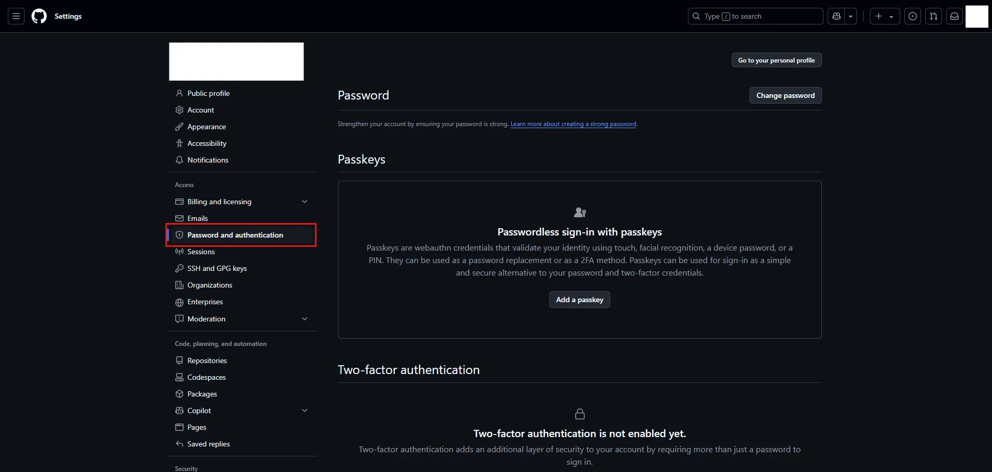Click the Accessibility figure icon
Screen dimensions: 992x472
click(179, 143)
